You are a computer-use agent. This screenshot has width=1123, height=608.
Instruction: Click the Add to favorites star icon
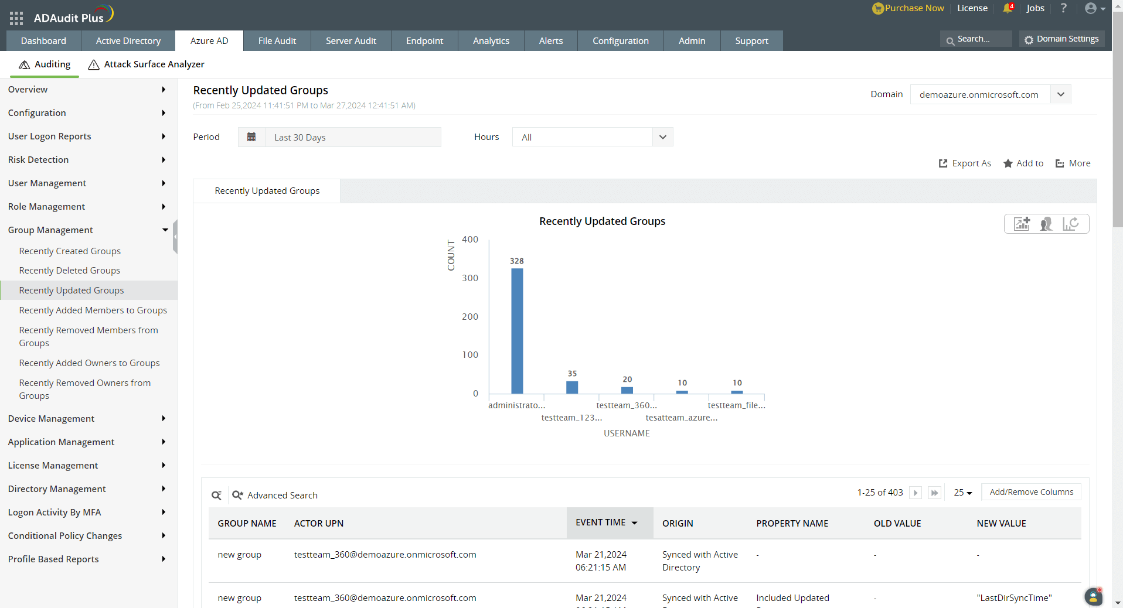[1007, 163]
